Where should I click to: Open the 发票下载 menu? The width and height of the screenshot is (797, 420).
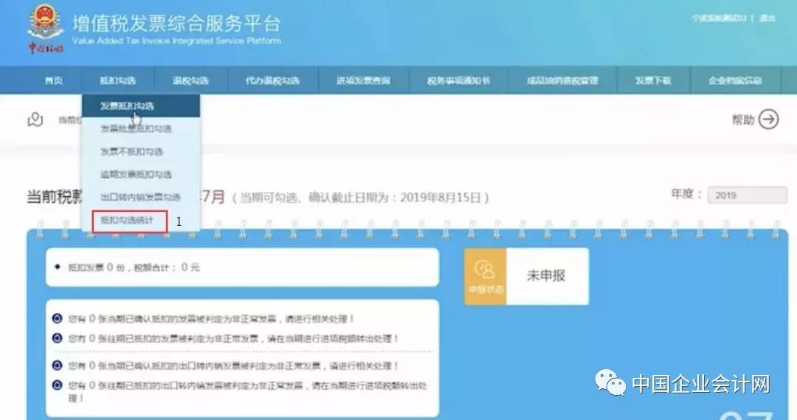pyautogui.click(x=653, y=80)
